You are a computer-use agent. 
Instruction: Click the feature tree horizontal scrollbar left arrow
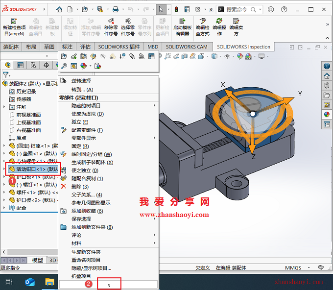tap(4, 252)
